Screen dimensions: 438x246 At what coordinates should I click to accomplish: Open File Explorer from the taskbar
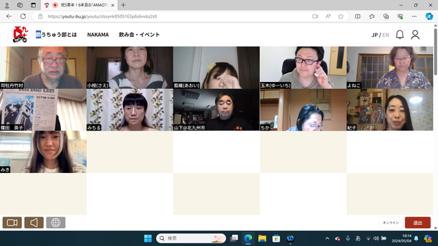262,238
